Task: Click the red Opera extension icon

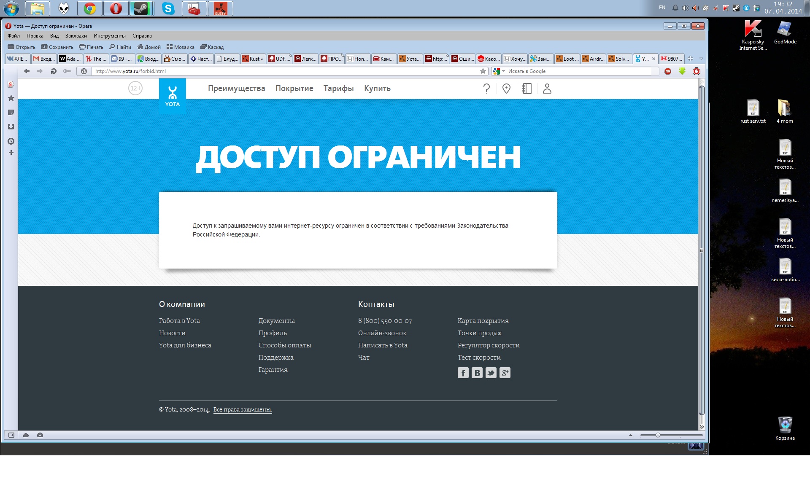Action: tap(697, 71)
